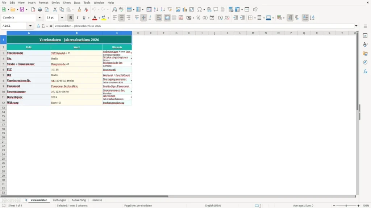371x208 pixels.
Task: Open the File menu
Action: pos(4,3)
